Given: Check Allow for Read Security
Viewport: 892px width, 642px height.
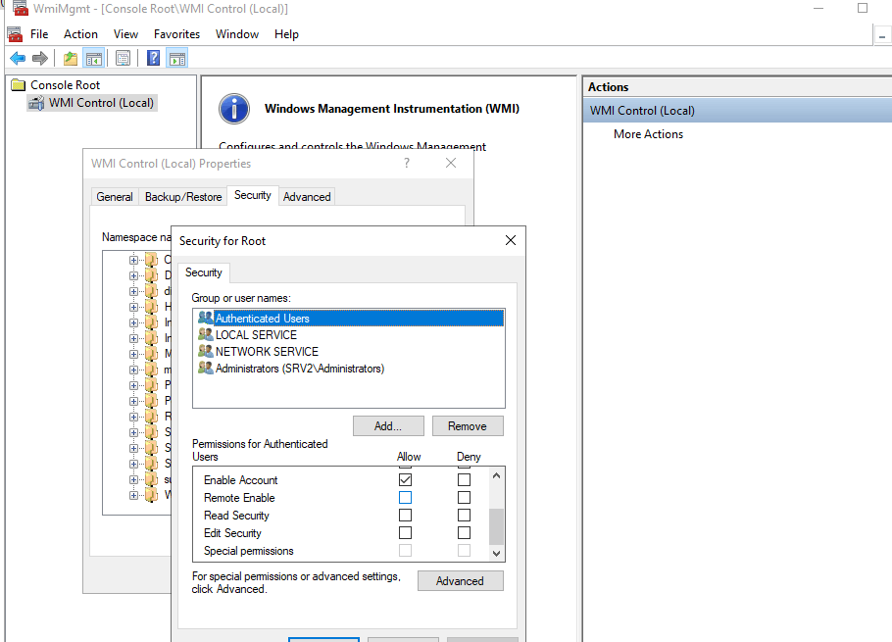Looking at the screenshot, I should [405, 516].
